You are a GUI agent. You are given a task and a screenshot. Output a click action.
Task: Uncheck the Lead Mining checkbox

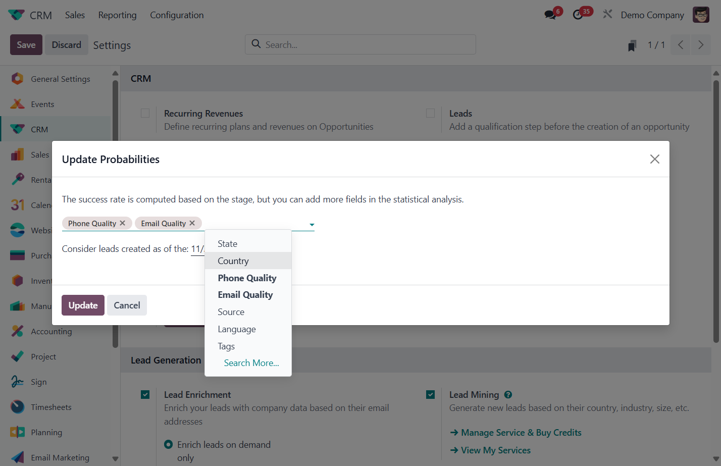tap(431, 395)
